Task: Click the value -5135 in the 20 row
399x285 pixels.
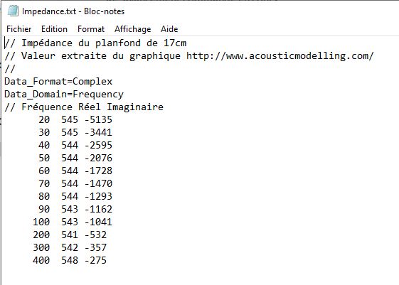Action: pos(98,119)
